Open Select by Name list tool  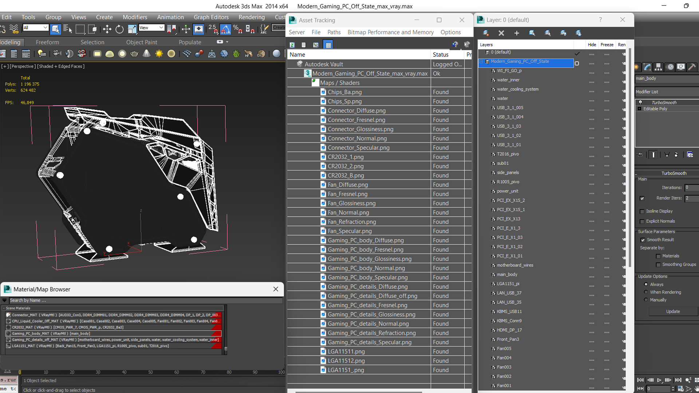pos(68,29)
